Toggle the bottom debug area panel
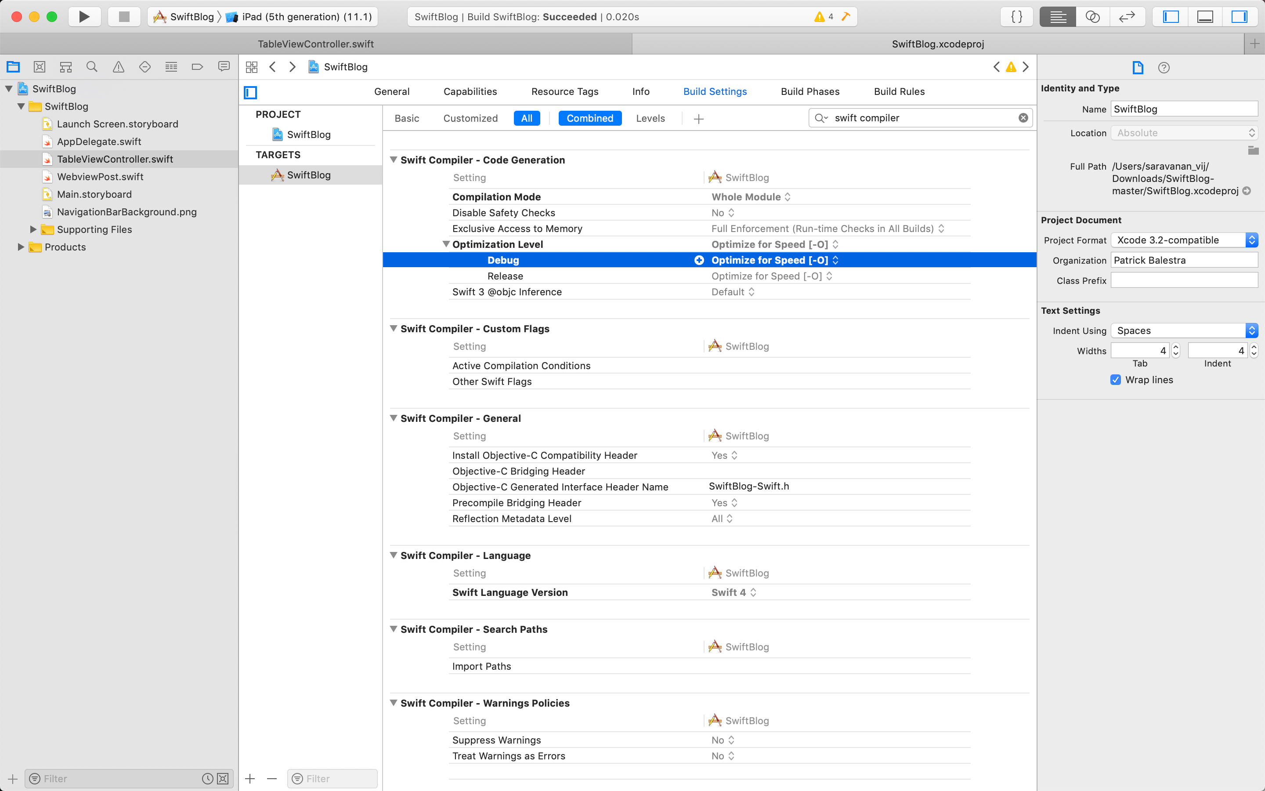Image resolution: width=1265 pixels, height=791 pixels. [x=1205, y=17]
